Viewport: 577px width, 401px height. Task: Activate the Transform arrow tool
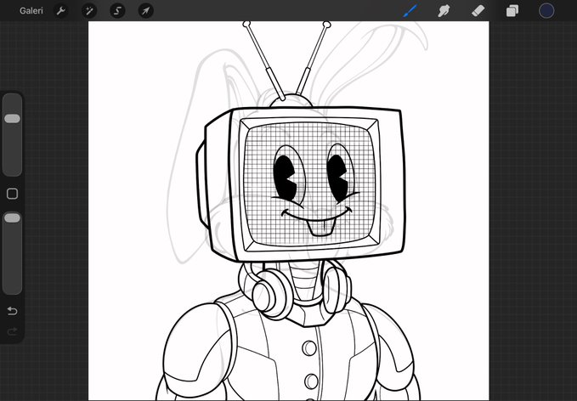pos(145,11)
